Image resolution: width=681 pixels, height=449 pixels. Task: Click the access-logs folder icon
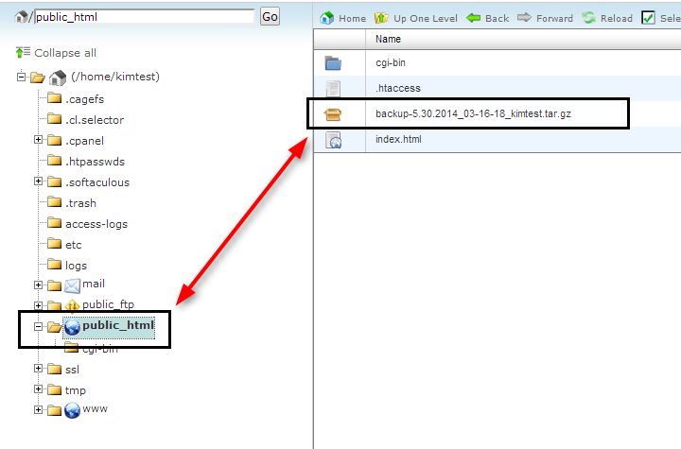tap(54, 223)
